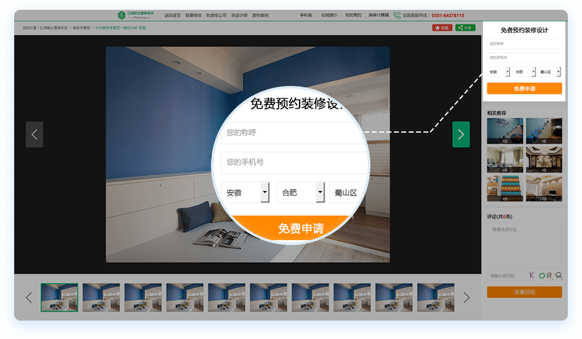Viewport: 582px width, 339px height.
Task: Open the 安徽 province dropdown
Action: click(498, 72)
